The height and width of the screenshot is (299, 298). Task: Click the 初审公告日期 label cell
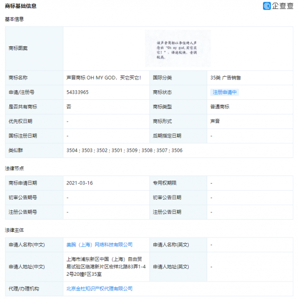(178, 198)
